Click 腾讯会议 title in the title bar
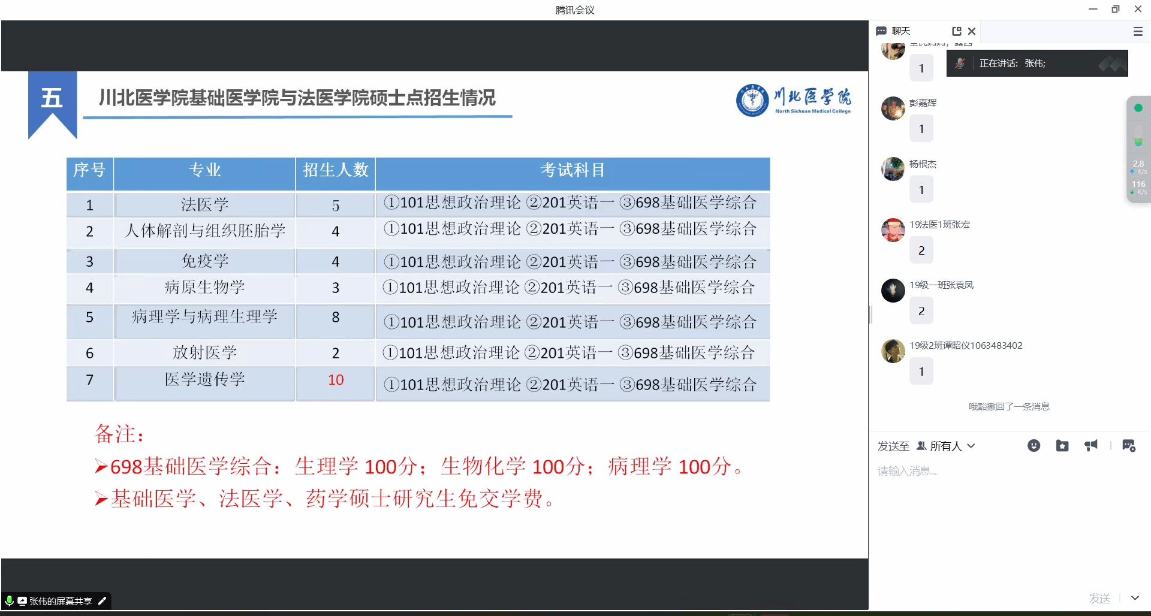1151x616 pixels. 574,10
